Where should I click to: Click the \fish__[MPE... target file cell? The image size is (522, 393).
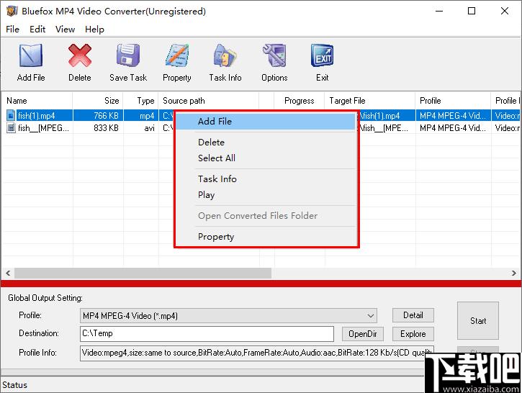point(384,128)
